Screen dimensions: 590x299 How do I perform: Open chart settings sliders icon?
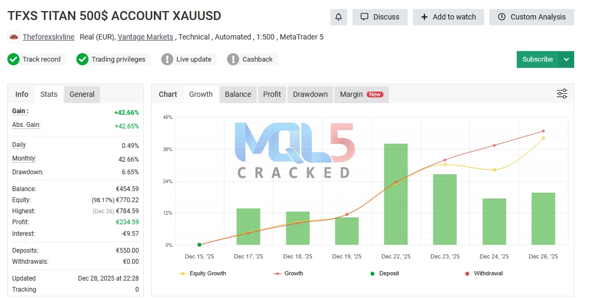point(562,94)
